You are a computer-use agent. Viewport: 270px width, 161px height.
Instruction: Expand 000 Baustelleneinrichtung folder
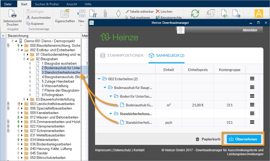(x=22, y=45)
